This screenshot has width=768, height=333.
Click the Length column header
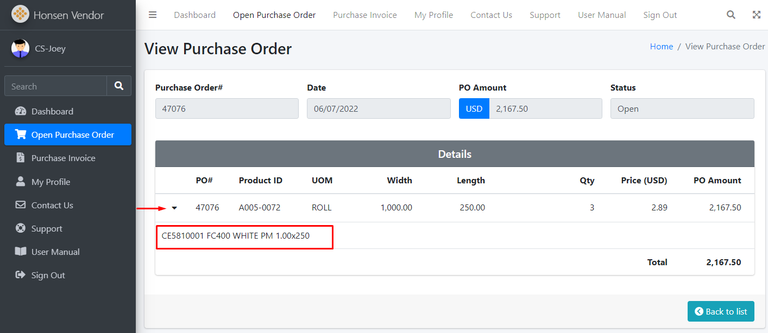coord(471,181)
